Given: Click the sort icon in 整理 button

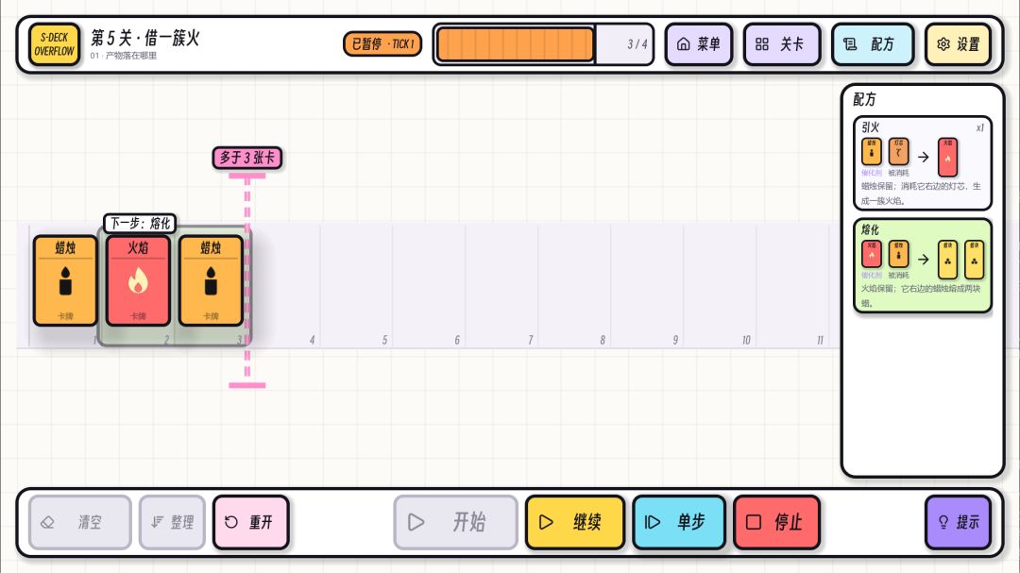Looking at the screenshot, I should click(157, 522).
